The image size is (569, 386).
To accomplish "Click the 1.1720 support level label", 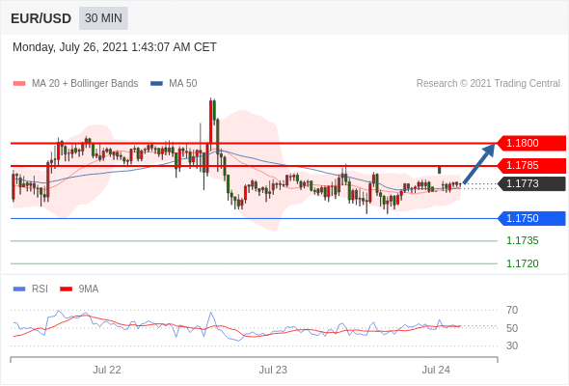I will [523, 263].
